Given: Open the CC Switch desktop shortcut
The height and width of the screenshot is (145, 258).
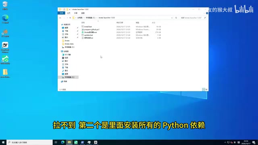Looking at the screenshot, I should click(5, 33).
